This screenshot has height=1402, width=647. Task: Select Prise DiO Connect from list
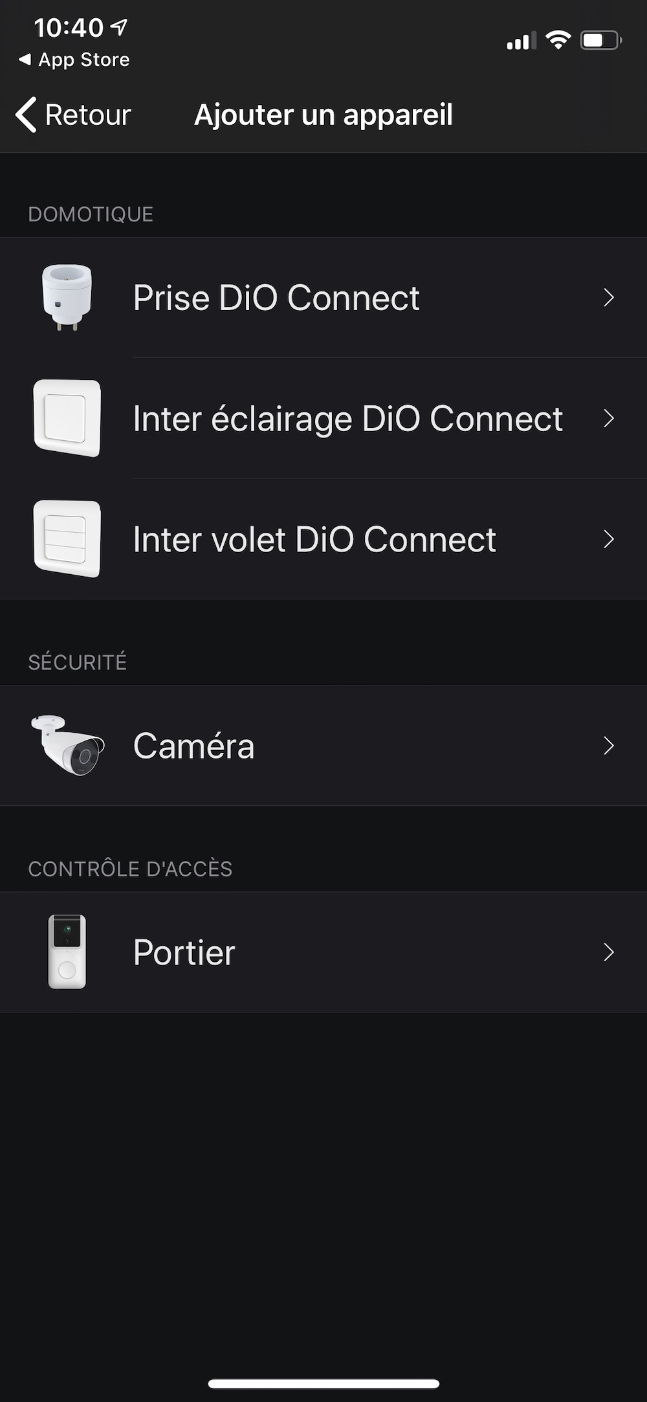click(x=276, y=298)
